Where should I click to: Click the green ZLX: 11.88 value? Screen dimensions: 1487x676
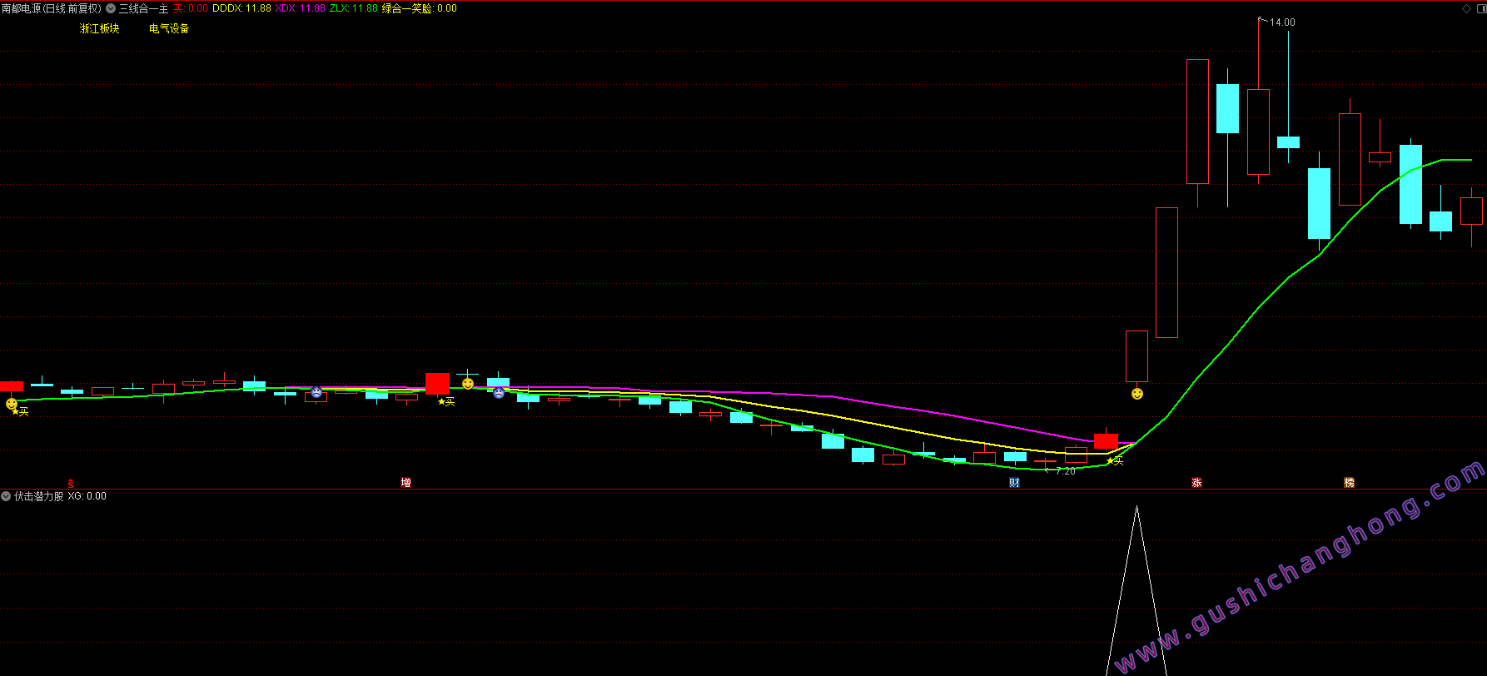[x=354, y=8]
